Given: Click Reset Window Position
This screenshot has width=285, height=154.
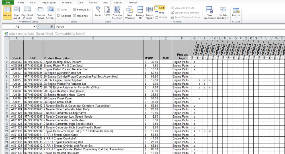Looking at the screenshot, I should (185, 17).
